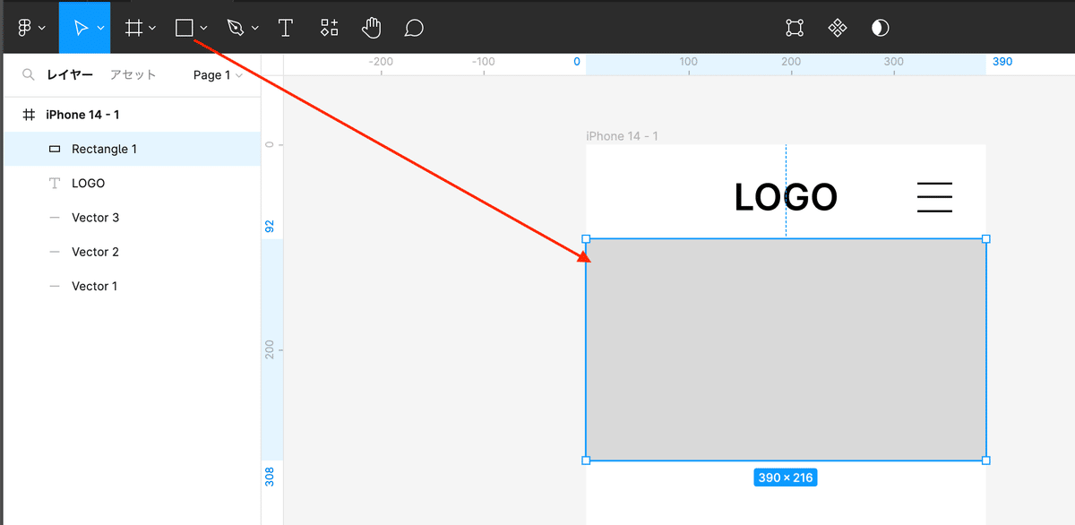Viewport: 1075px width, 525px height.
Task: Select the Frame tool
Action: pos(133,28)
